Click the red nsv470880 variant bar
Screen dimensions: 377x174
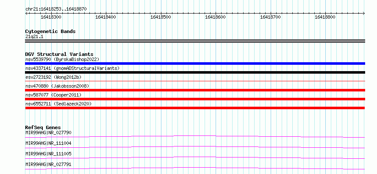195,90
